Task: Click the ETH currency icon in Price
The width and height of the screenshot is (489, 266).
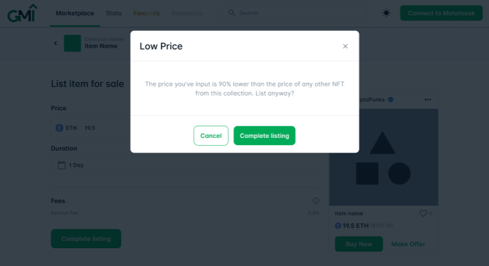Action: pyautogui.click(x=60, y=128)
